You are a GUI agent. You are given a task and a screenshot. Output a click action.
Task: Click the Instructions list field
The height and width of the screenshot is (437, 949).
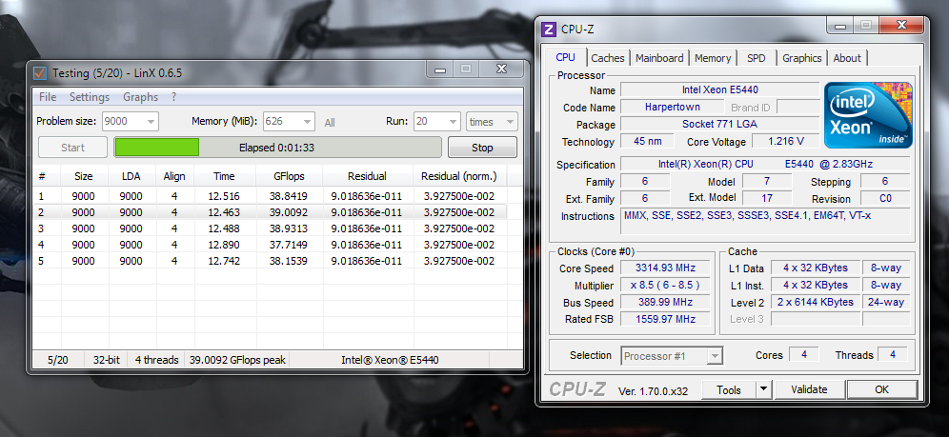click(765, 221)
